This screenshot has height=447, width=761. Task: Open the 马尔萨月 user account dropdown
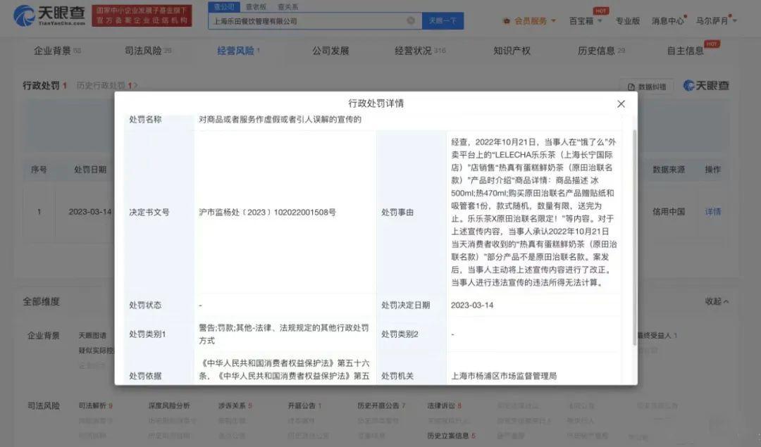click(x=716, y=21)
